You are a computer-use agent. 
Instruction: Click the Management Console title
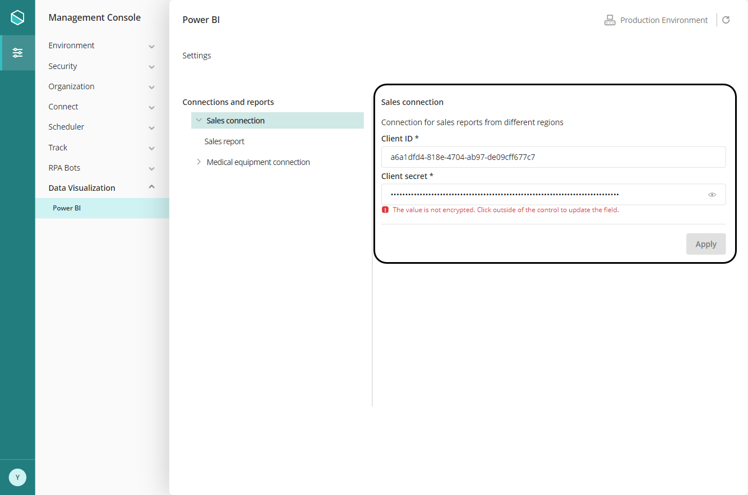tap(95, 17)
